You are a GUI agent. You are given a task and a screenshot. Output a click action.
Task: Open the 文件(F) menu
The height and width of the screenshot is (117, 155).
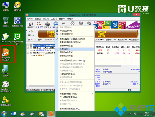point(30,19)
